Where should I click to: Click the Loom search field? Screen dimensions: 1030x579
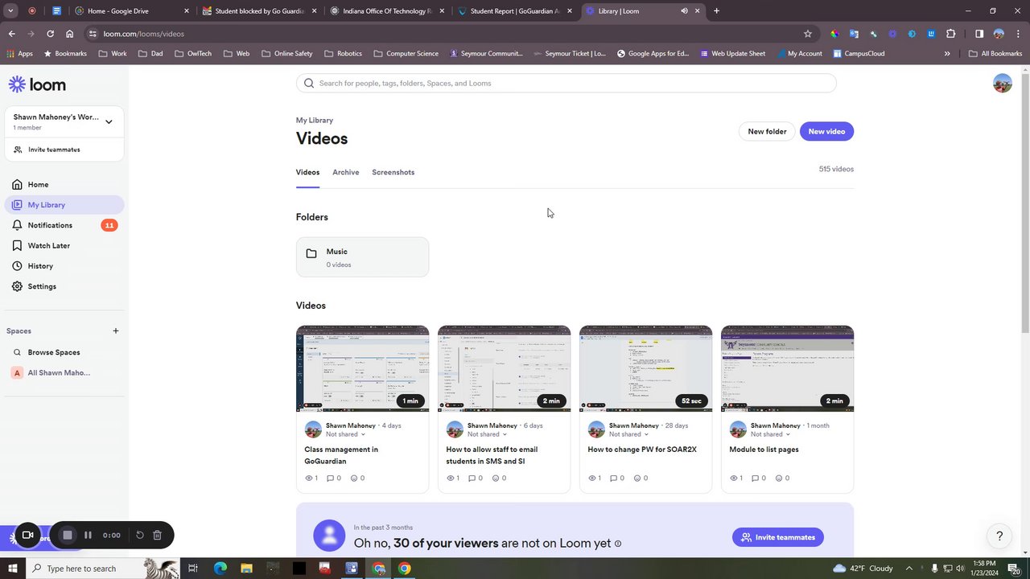(566, 83)
